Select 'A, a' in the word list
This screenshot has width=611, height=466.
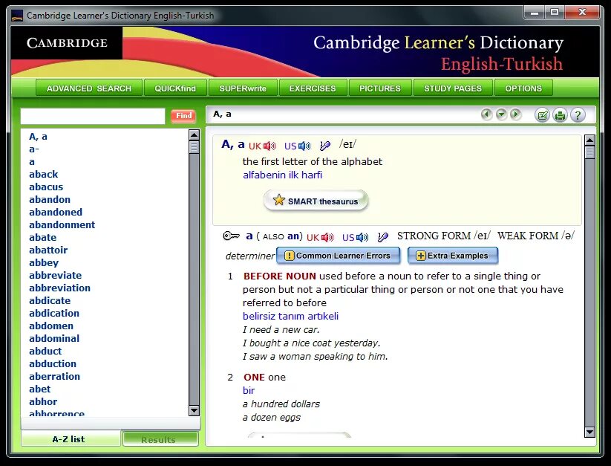(x=38, y=137)
